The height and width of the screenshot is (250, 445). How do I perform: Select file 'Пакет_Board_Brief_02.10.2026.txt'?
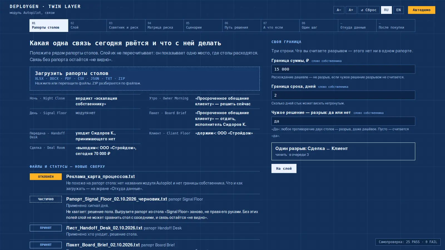click(x=103, y=245)
